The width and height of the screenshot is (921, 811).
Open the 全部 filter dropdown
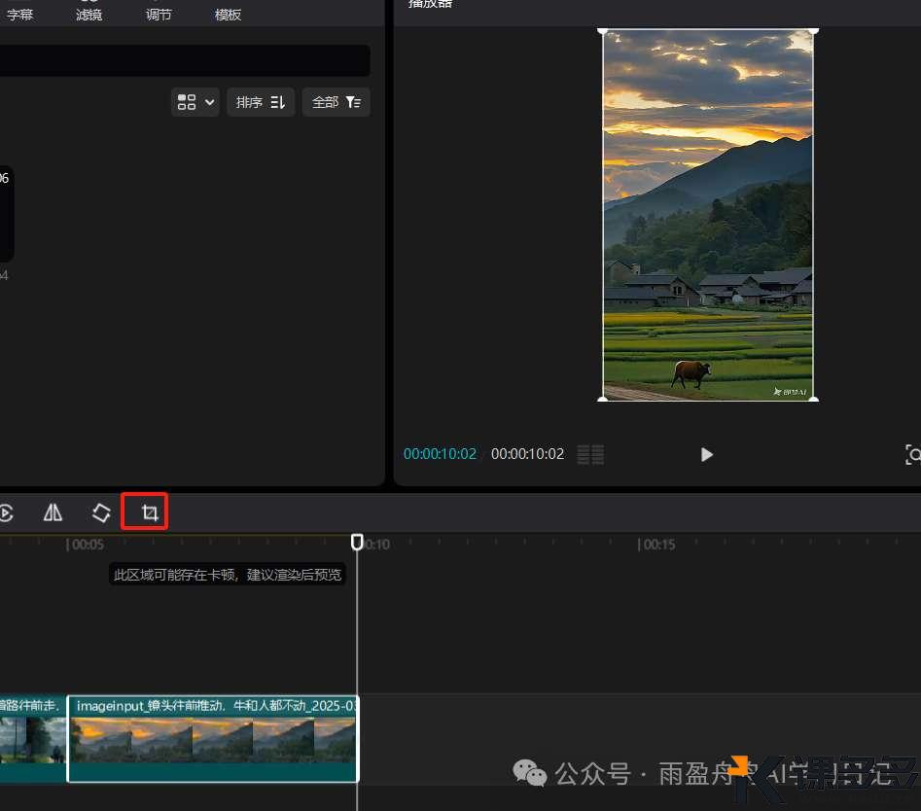336,102
